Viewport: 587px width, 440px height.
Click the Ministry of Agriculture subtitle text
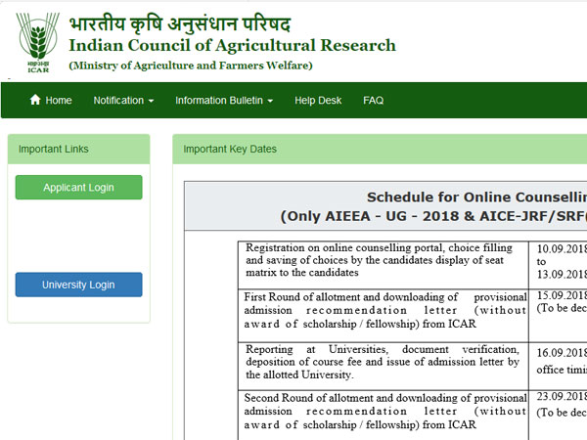[191, 66]
